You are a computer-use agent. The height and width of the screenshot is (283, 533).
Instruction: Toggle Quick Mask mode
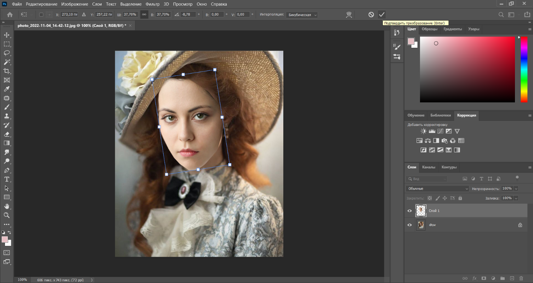[7, 253]
